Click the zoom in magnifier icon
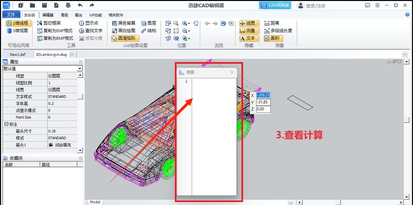The width and height of the screenshot is (413, 205). coord(184,23)
